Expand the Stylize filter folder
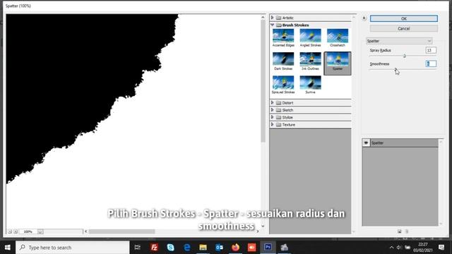Viewport: 452px width, 254px height. (272, 117)
